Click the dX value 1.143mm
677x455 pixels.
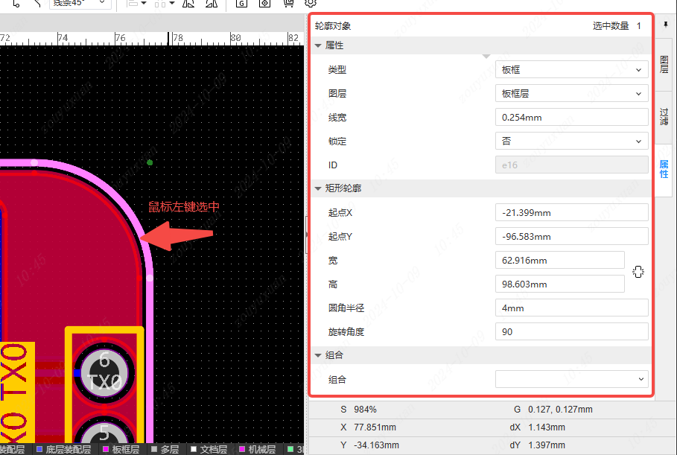tap(547, 427)
